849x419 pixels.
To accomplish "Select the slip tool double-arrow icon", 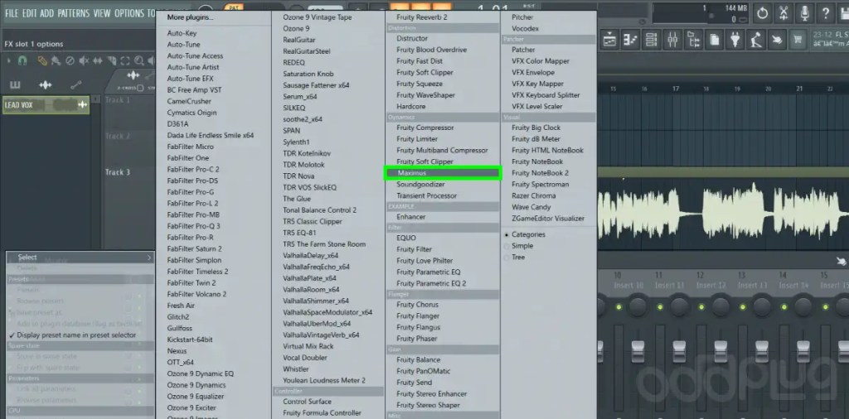I will (x=98, y=61).
